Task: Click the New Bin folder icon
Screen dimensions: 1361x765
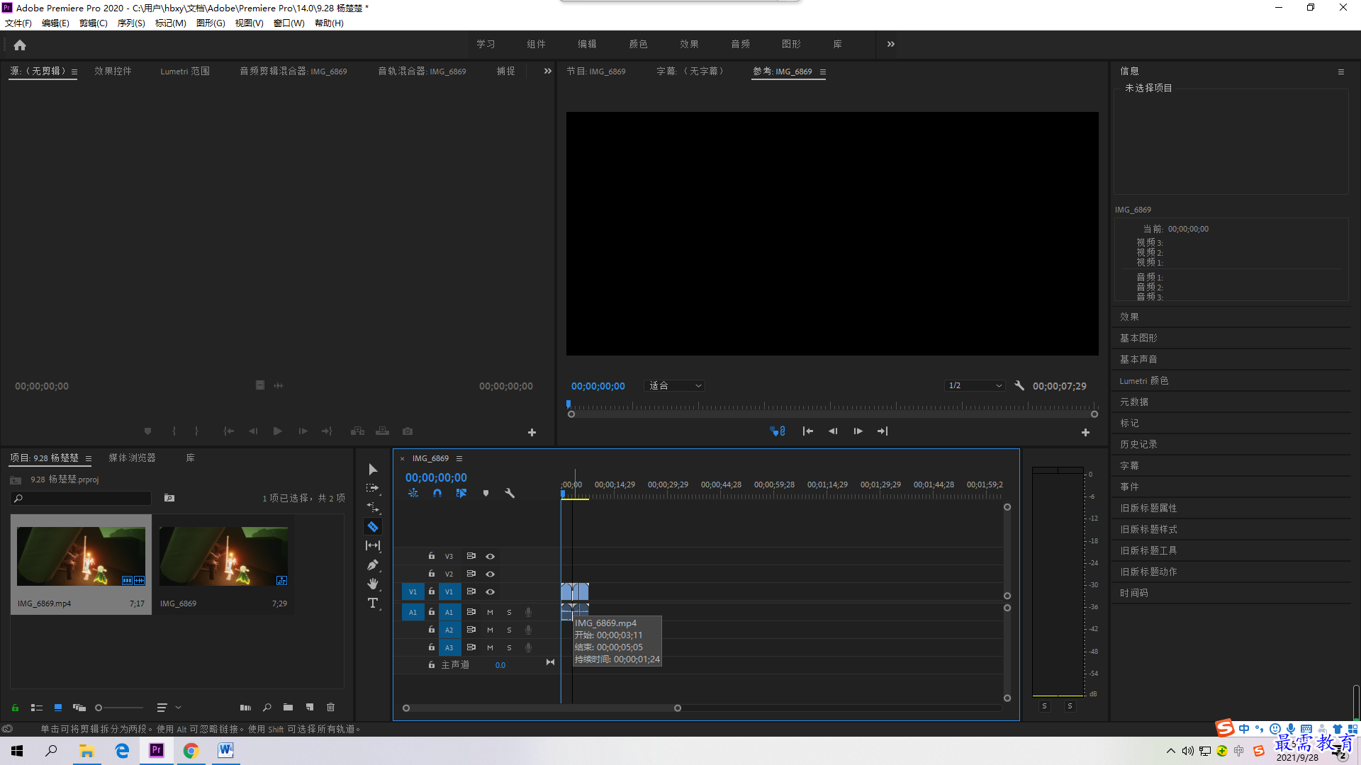Action: click(x=288, y=707)
